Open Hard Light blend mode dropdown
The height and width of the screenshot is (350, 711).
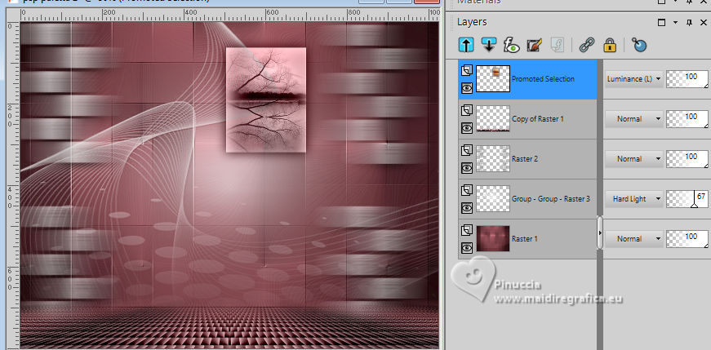coord(634,198)
